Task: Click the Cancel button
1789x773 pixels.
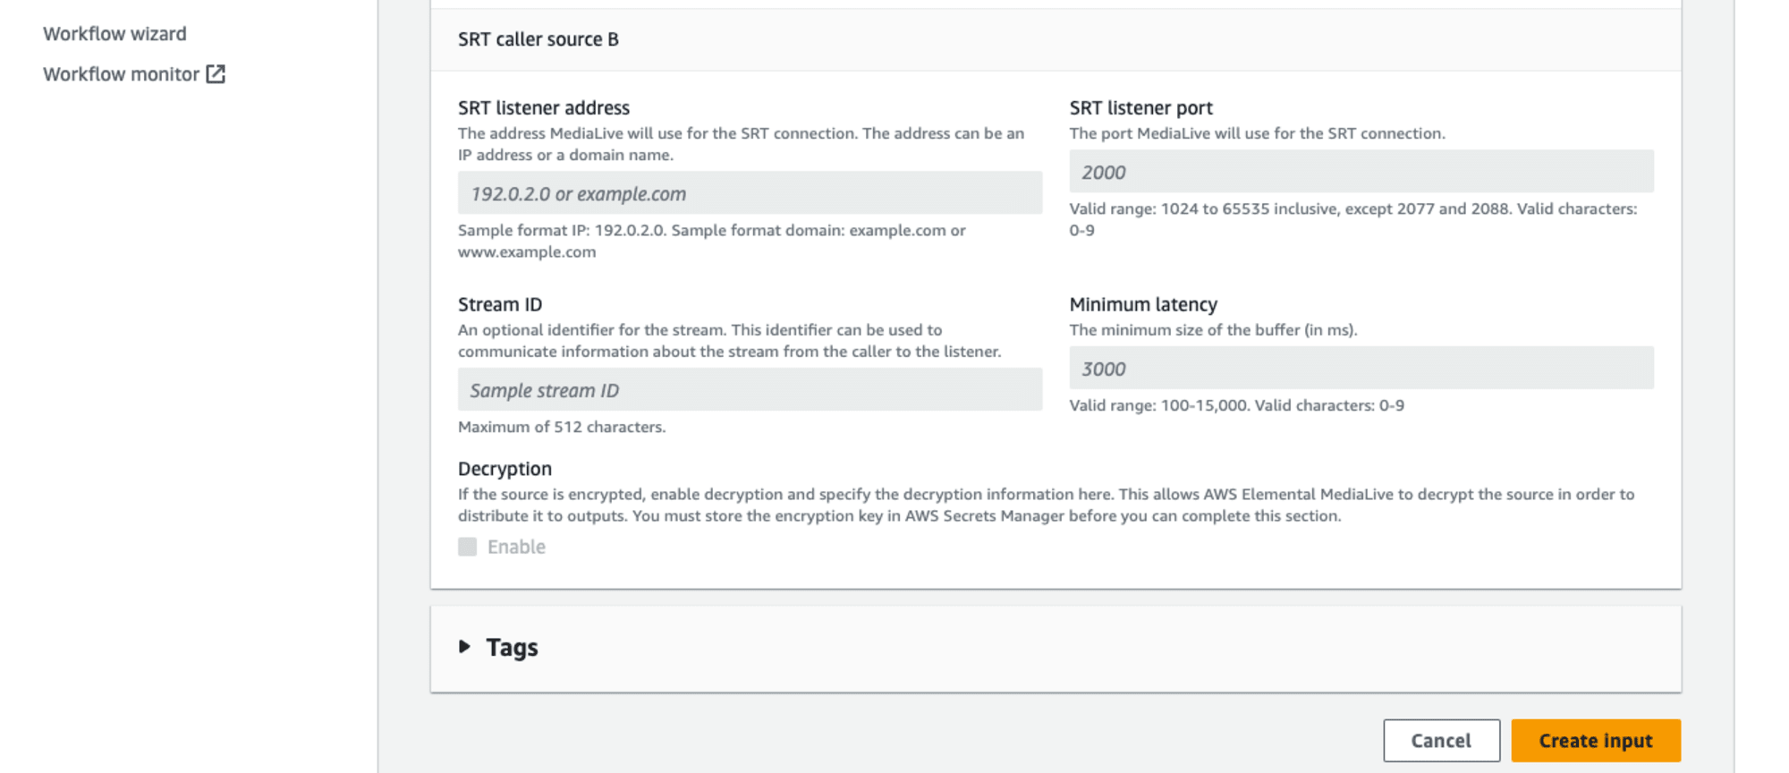Action: click(x=1441, y=741)
